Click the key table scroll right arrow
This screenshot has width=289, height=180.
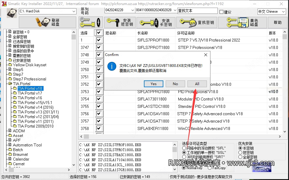pos(280,136)
